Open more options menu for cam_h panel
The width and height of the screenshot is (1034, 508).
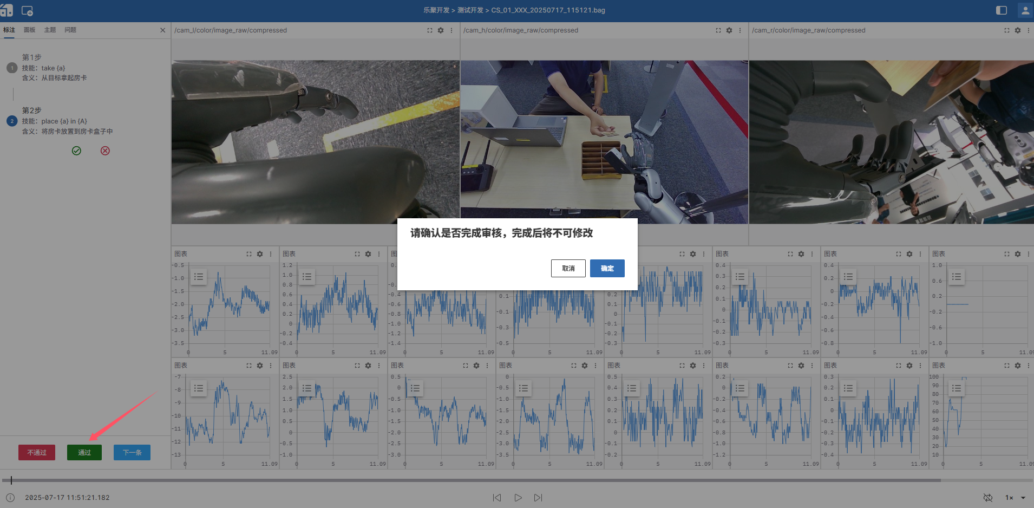(740, 30)
